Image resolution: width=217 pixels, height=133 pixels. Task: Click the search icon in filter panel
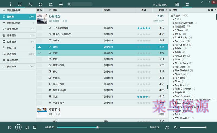[x=170, y=10]
